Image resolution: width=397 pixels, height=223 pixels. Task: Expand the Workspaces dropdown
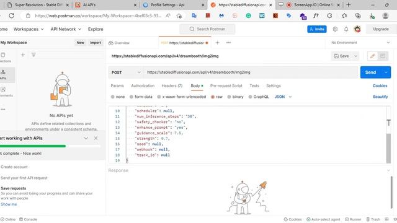tap(29, 29)
